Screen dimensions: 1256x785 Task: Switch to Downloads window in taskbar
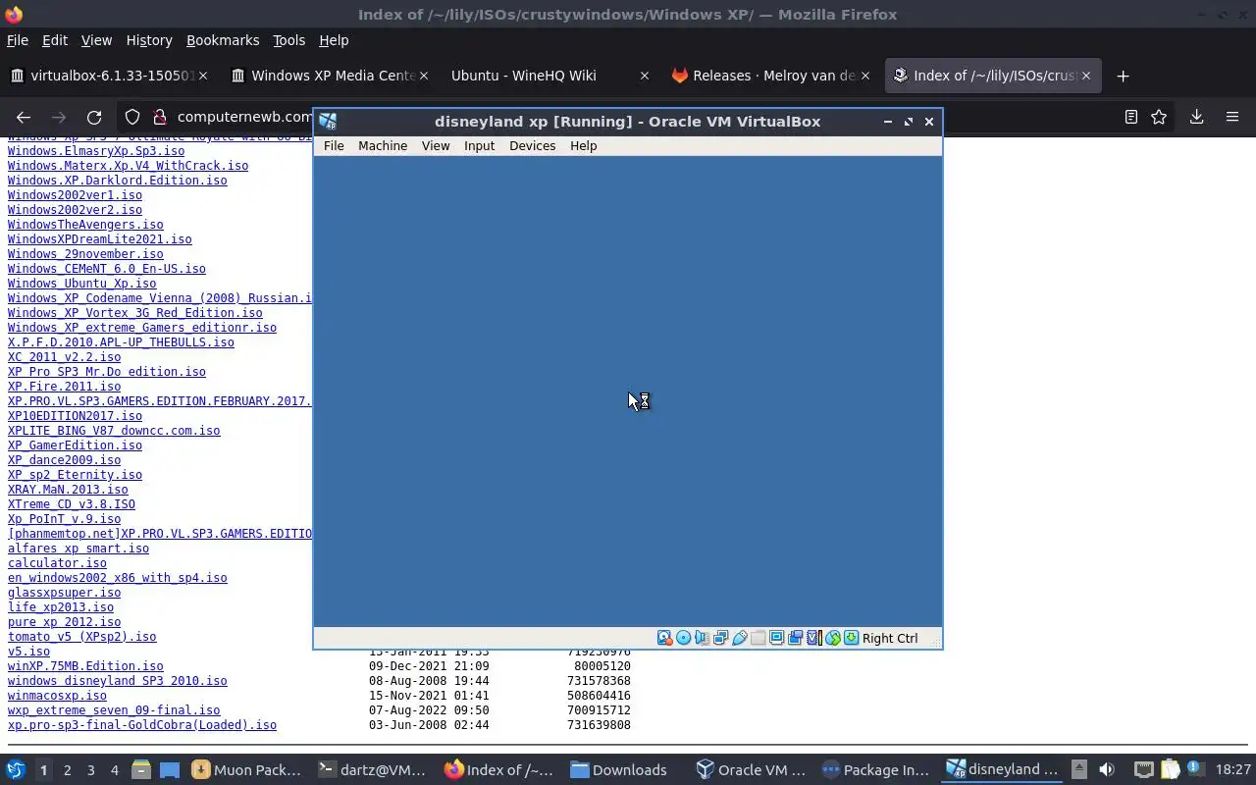tap(621, 769)
